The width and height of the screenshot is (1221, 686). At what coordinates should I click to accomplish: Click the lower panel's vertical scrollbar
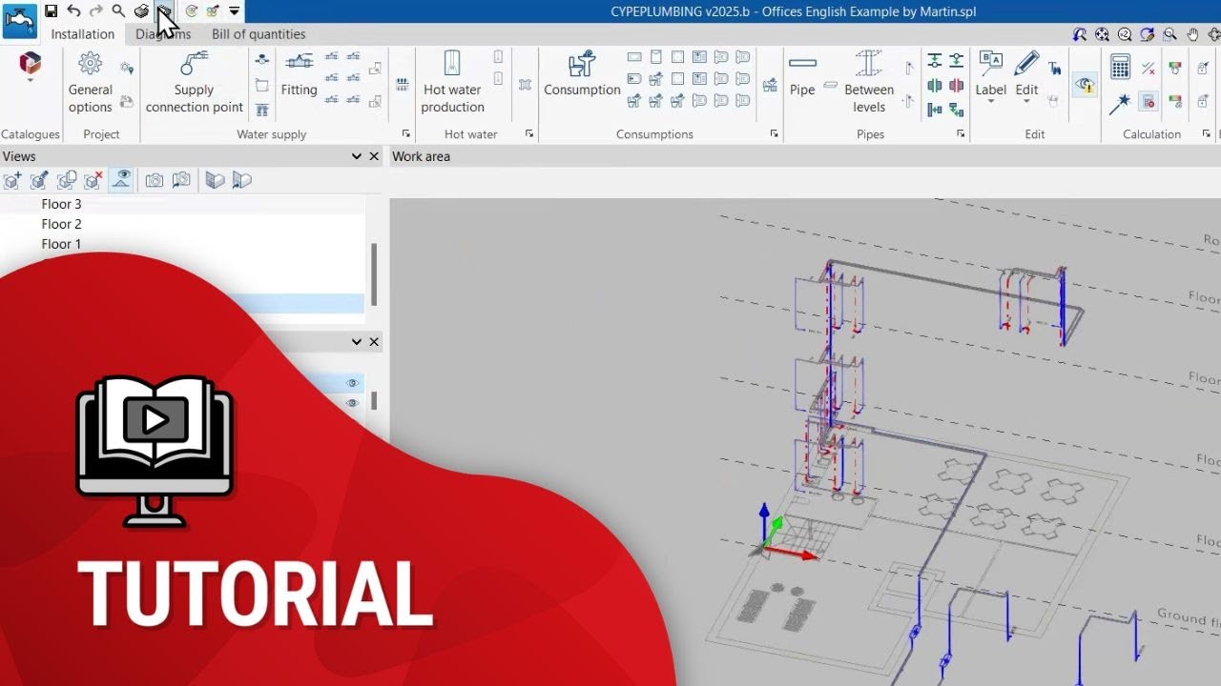[374, 401]
